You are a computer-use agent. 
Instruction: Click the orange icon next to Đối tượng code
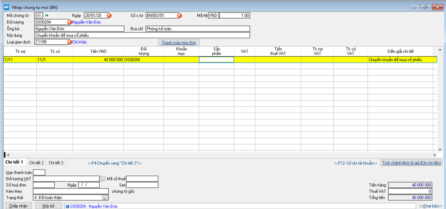tap(69, 22)
